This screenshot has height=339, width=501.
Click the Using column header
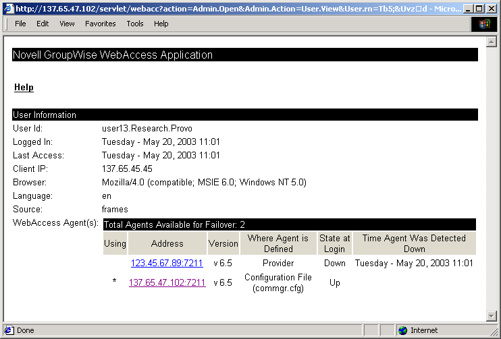[115, 243]
